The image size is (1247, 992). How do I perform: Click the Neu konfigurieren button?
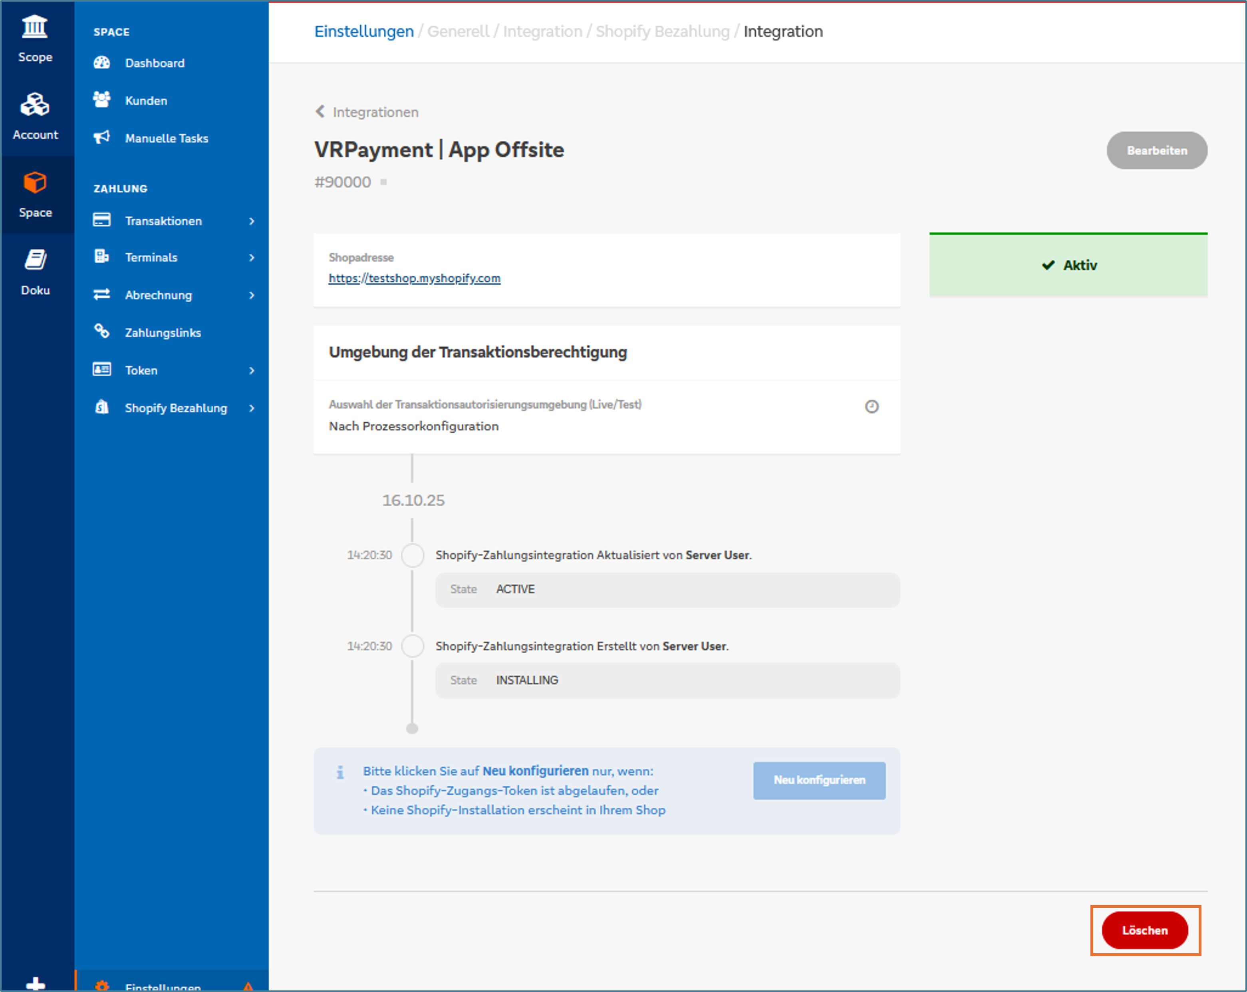tap(818, 780)
